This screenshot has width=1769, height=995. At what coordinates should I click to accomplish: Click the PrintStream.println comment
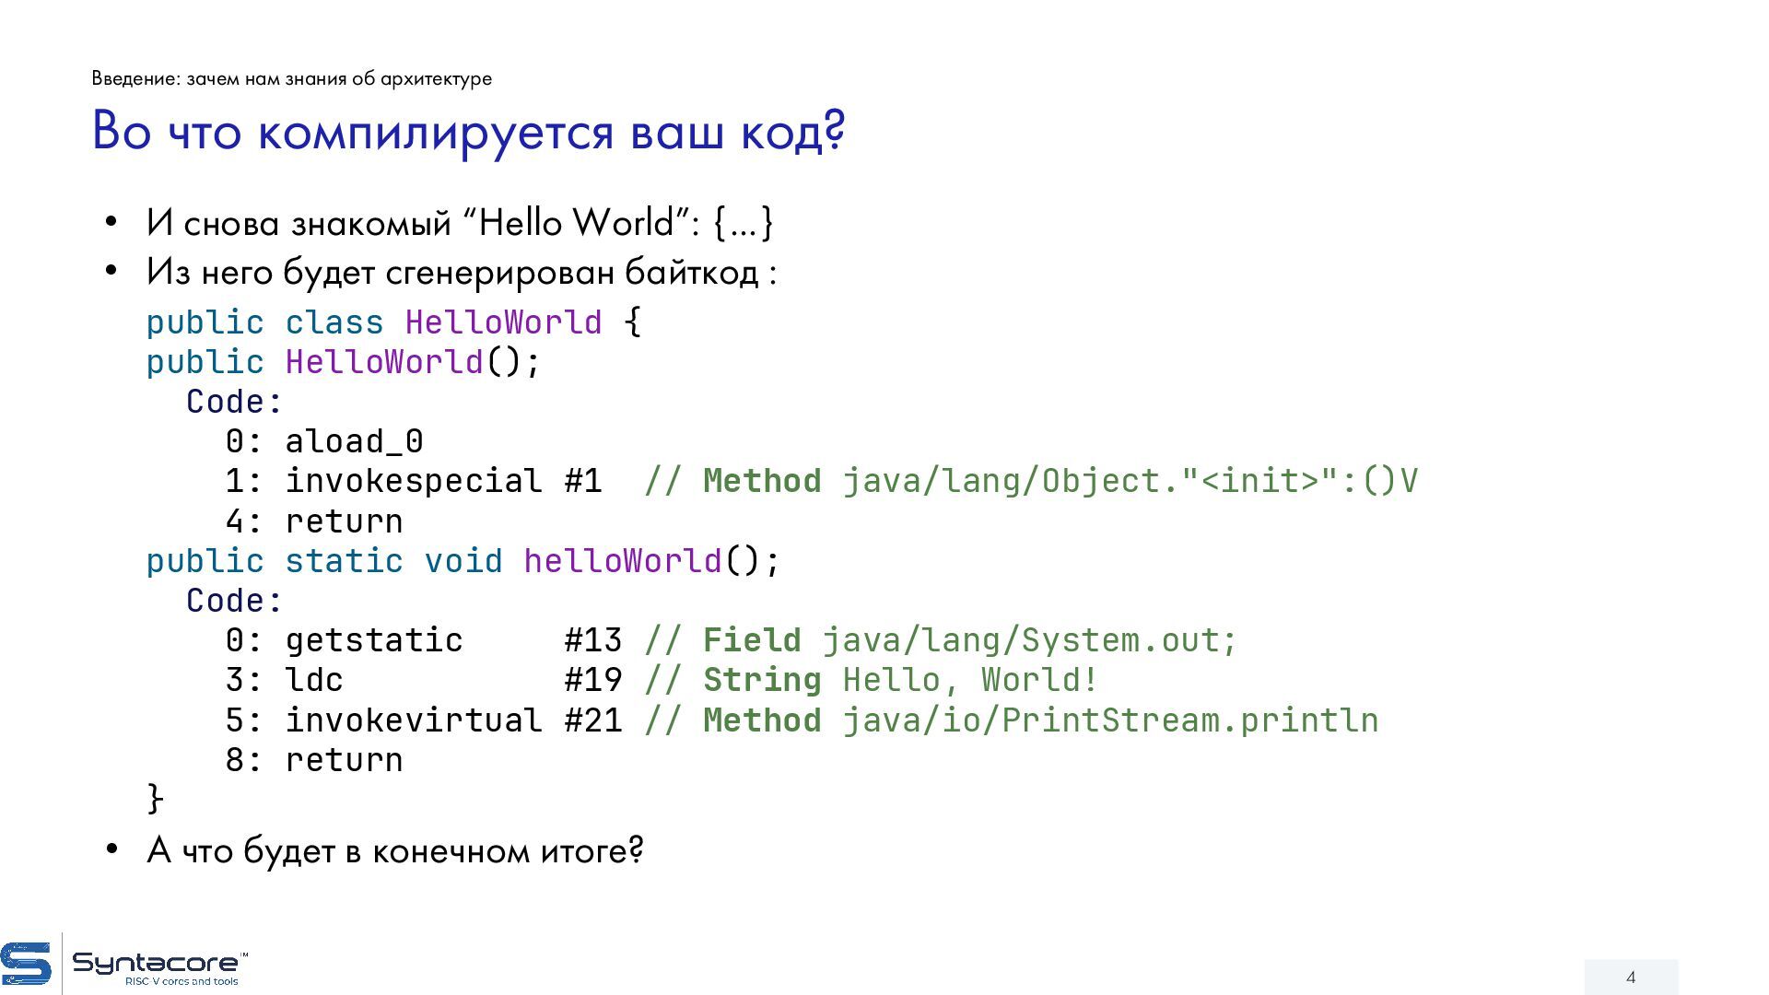tap(1011, 720)
